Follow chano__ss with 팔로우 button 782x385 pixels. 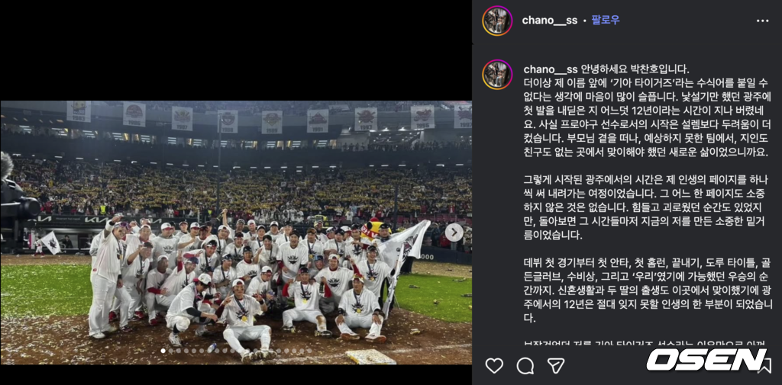click(x=606, y=21)
